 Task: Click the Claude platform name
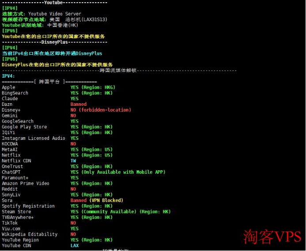(10, 99)
